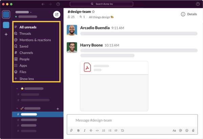This screenshot has height=139, width=203.
Task: Open Harry Boone's avatar
Action: coord(72,47)
